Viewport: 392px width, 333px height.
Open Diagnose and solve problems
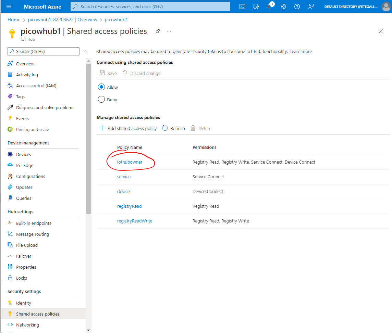[45, 108]
